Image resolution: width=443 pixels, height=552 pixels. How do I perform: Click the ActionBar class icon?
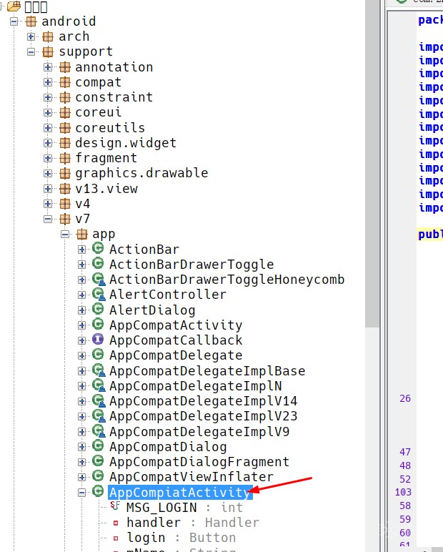click(98, 249)
